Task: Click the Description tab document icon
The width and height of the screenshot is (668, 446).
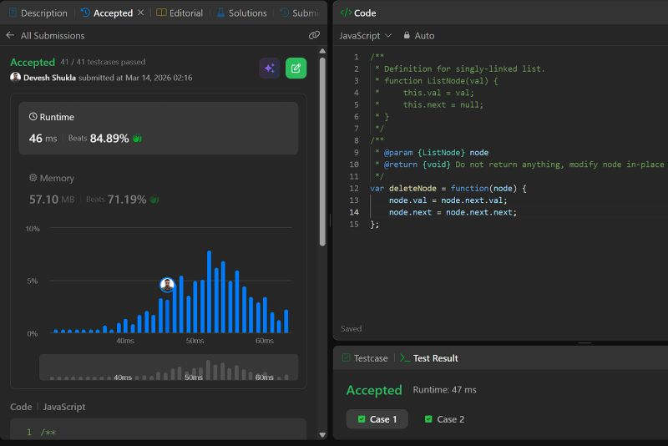Action: click(13, 13)
